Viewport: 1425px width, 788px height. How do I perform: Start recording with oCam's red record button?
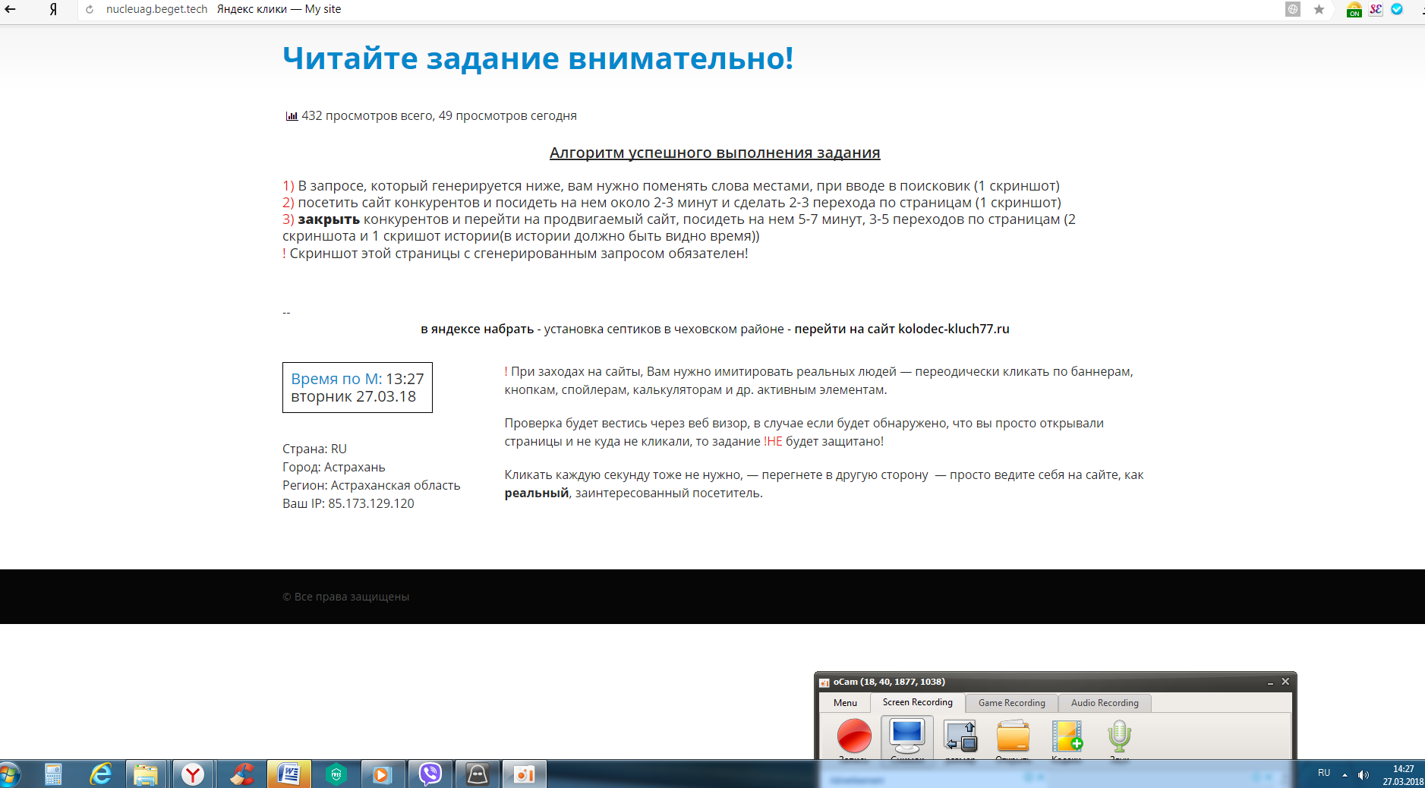(x=854, y=736)
